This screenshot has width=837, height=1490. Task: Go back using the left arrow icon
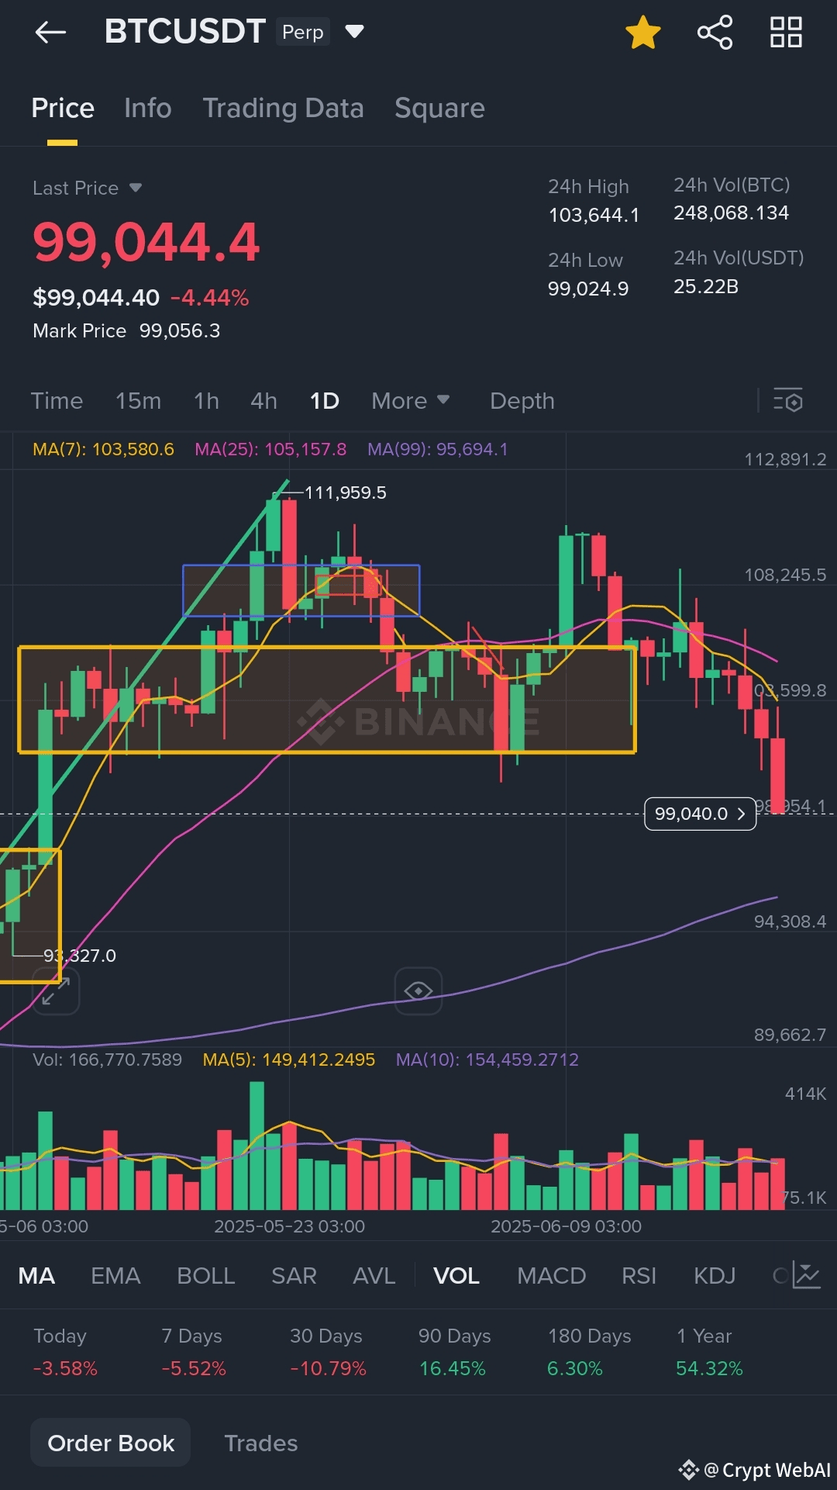50,32
